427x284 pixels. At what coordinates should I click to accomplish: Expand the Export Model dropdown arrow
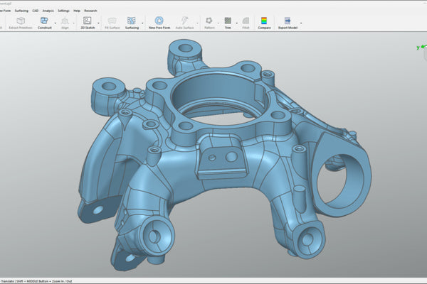pyautogui.click(x=301, y=23)
